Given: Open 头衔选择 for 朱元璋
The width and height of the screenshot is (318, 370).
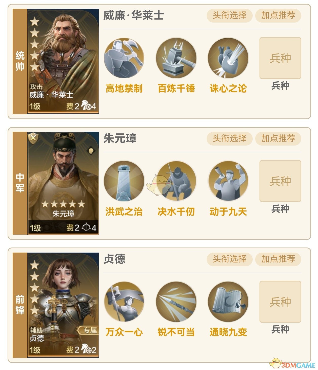Looking at the screenshot, I should click(229, 138).
